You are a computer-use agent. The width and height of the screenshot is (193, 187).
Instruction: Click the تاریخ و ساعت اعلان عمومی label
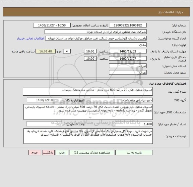(90, 26)
